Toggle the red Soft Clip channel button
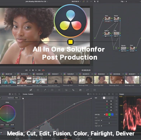 (x=107, y=115)
